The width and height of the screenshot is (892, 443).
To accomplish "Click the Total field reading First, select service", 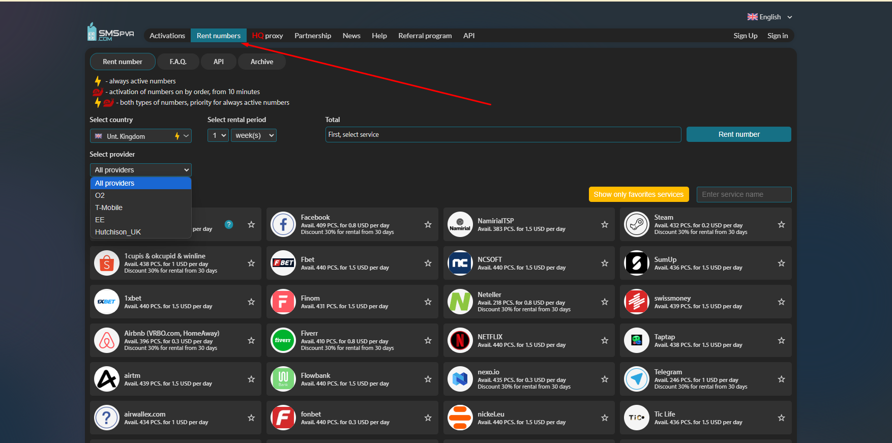I will (503, 134).
